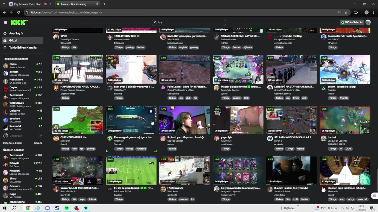
Task: Open HobbitEmo channel in sidebar
Action: (x=23, y=81)
